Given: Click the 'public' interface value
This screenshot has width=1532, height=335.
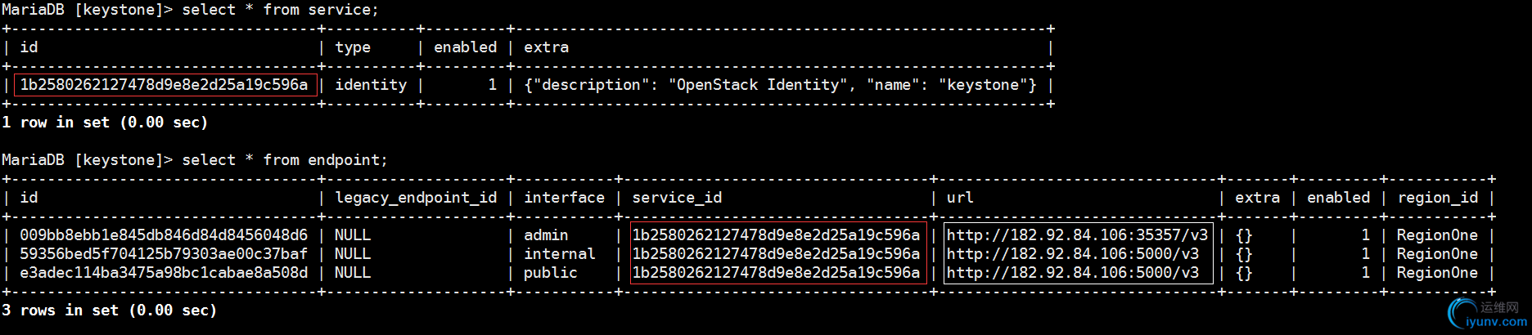Looking at the screenshot, I should [x=551, y=273].
